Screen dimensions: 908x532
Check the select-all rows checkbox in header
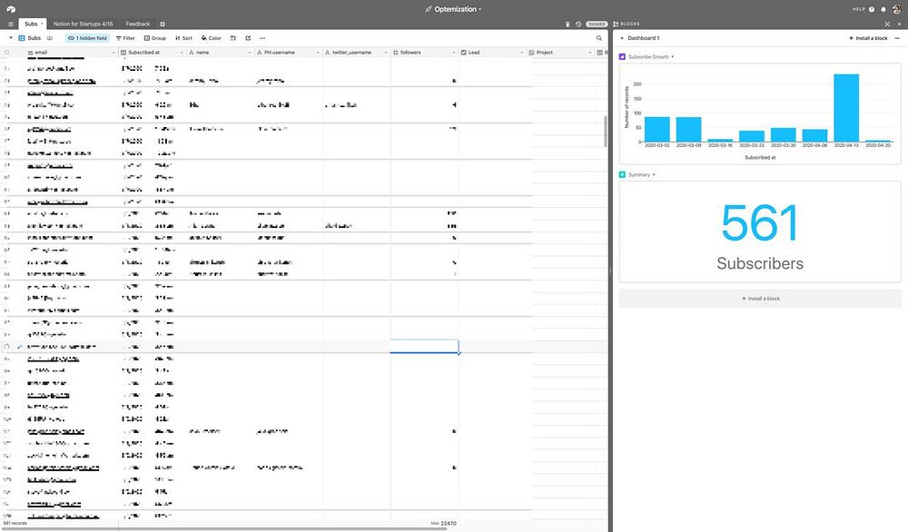pos(7,52)
